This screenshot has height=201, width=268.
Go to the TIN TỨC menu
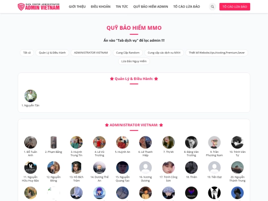point(122,6)
